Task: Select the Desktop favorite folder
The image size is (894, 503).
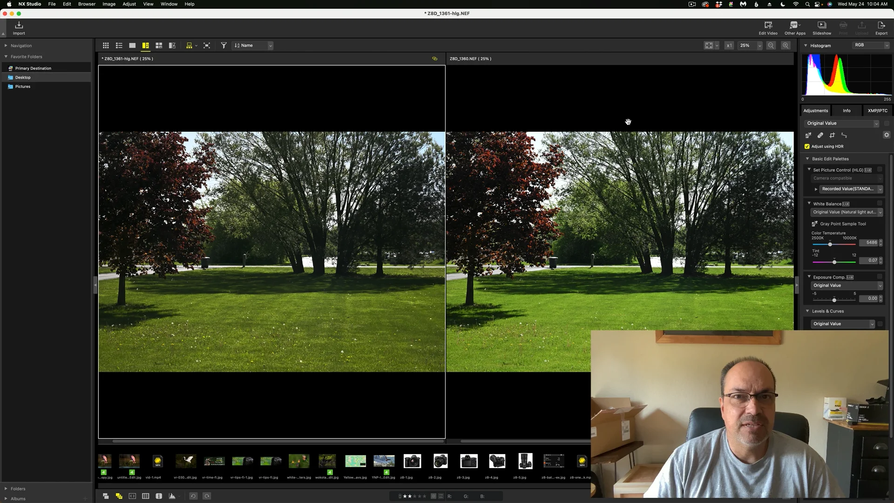Action: 23,77
